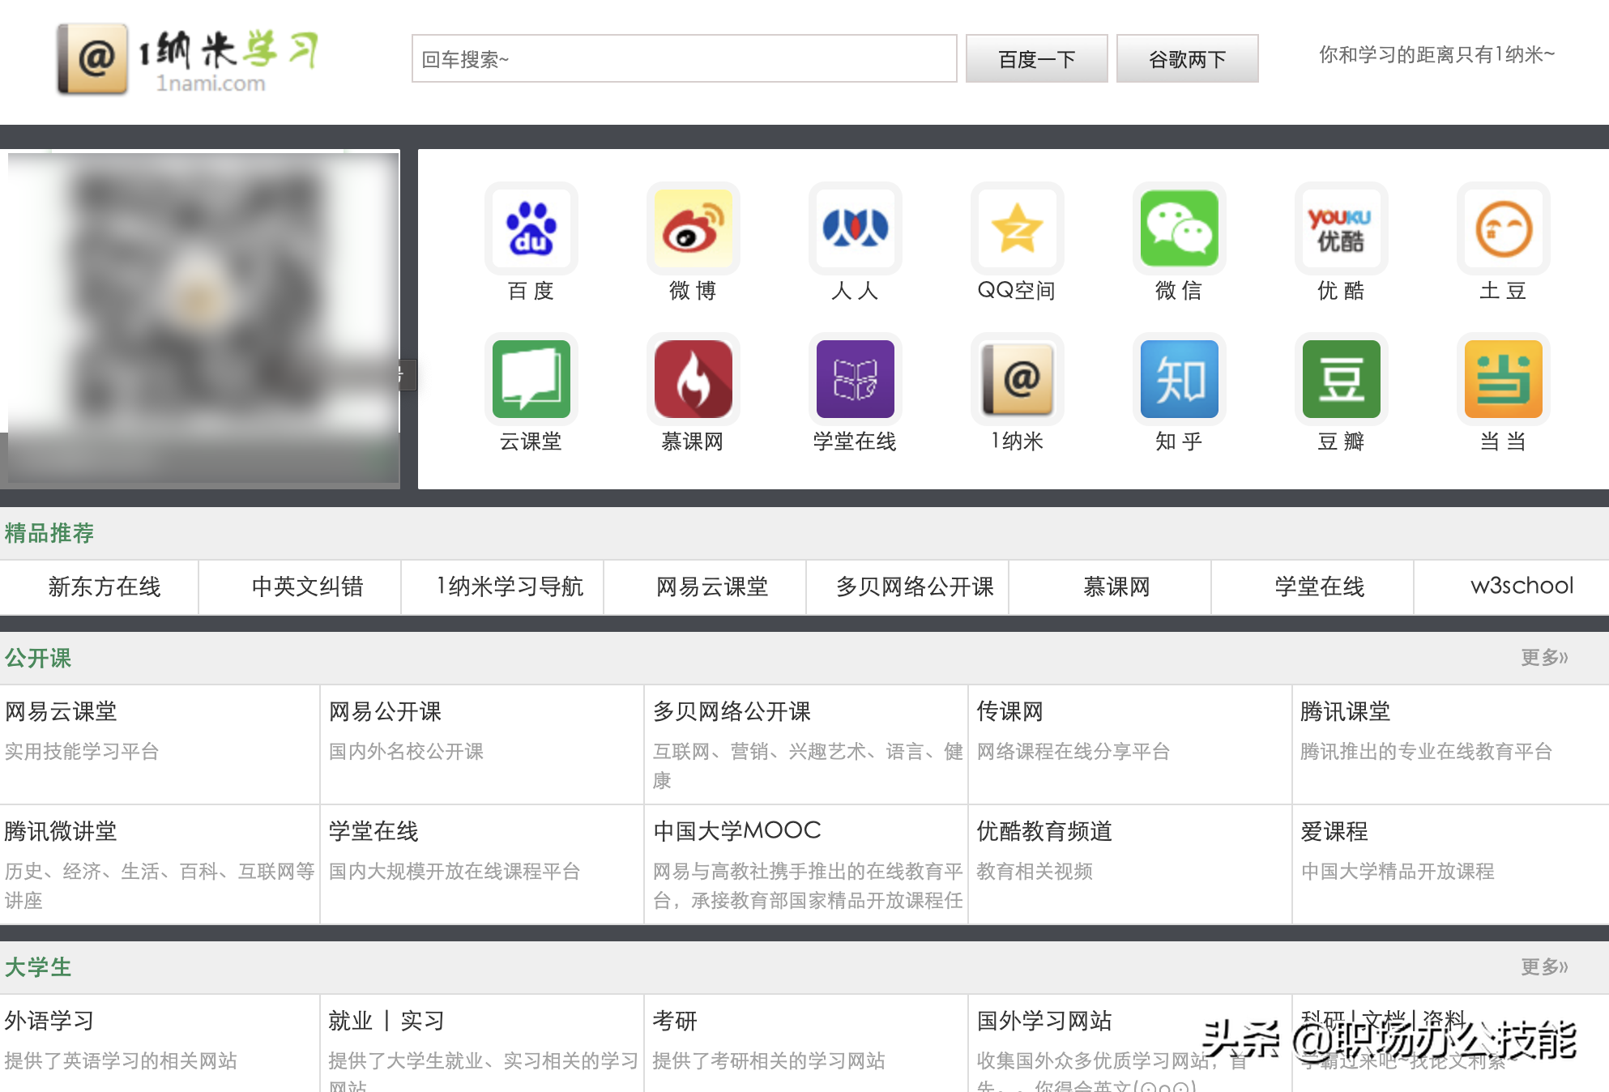This screenshot has height=1092, width=1609.
Task: Select 慕课网 in 精品推荐 row
Action: [1117, 587]
